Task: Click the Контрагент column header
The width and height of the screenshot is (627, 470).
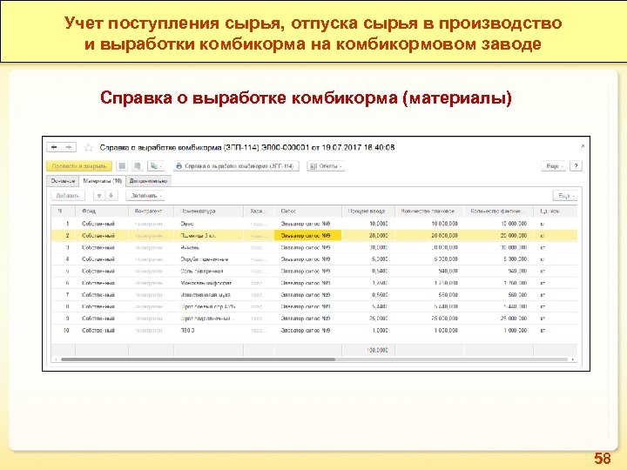Action: [152, 211]
